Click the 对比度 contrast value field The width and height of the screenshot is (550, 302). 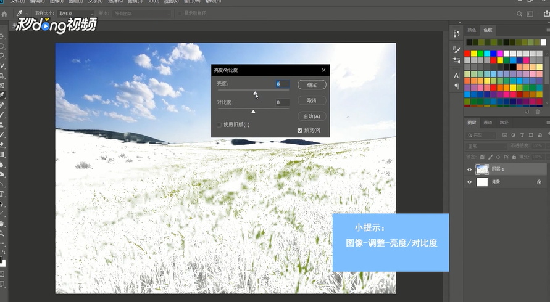(x=283, y=102)
